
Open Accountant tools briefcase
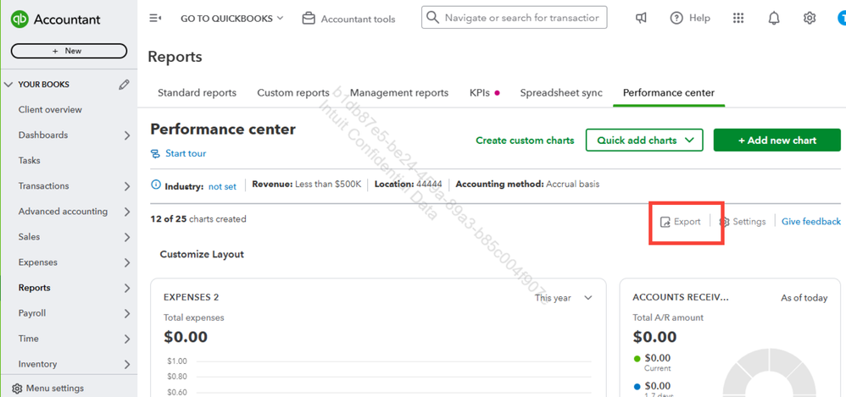pyautogui.click(x=309, y=18)
